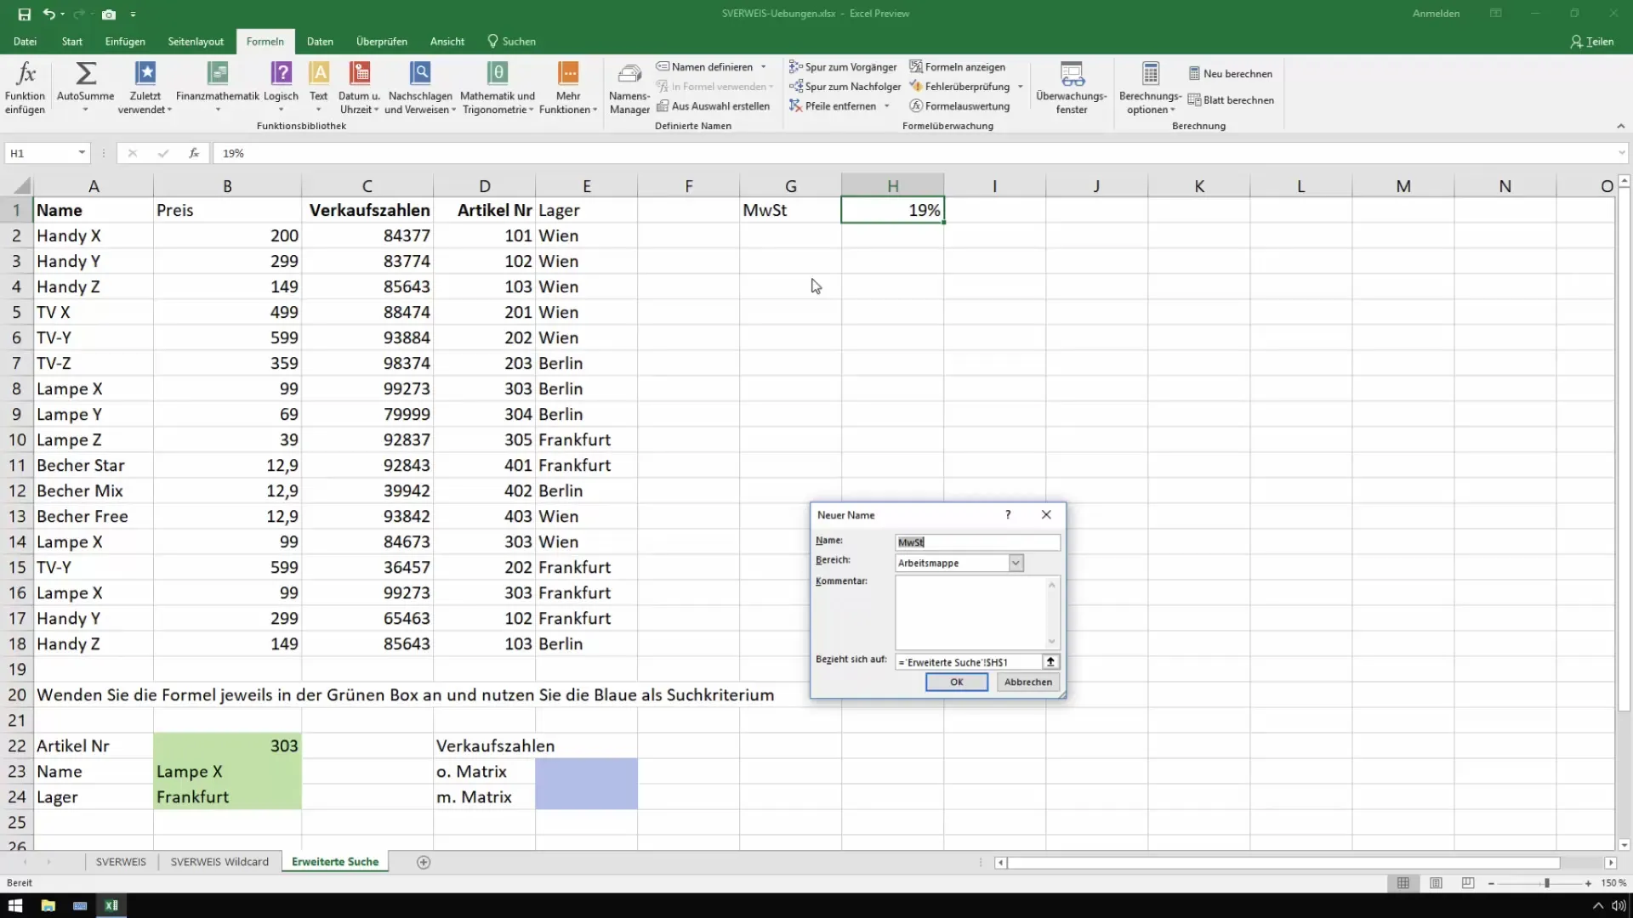Open Mathematik und Trigonometrie functions
This screenshot has width=1633, height=918.
tap(498, 88)
